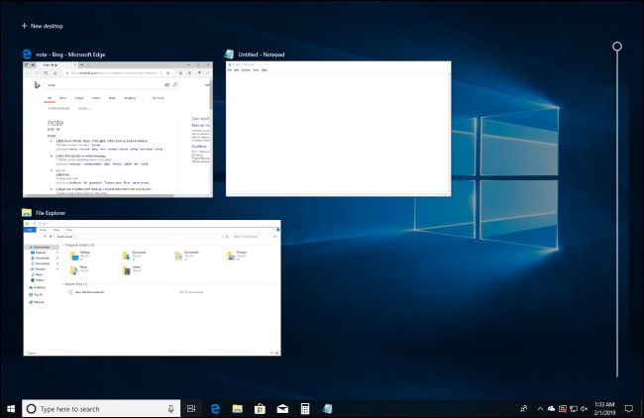Click the 'Type here to search' box

(x=101, y=408)
